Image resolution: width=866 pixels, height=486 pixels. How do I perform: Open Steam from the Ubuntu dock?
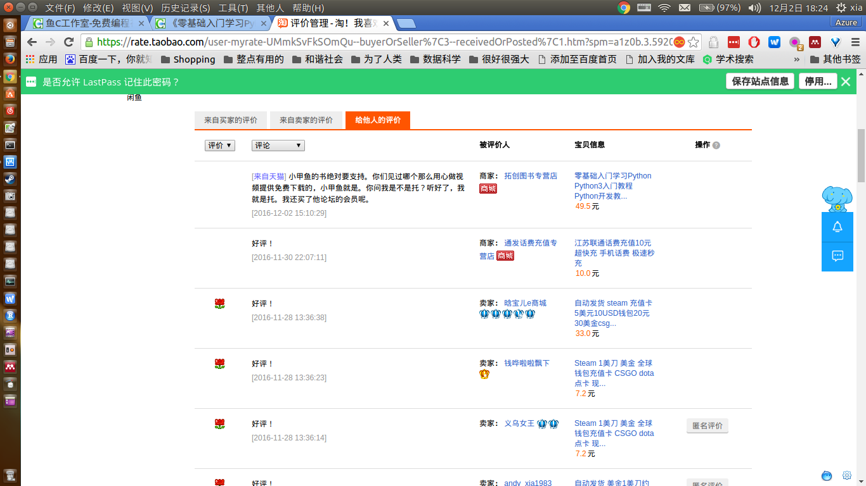coord(10,179)
